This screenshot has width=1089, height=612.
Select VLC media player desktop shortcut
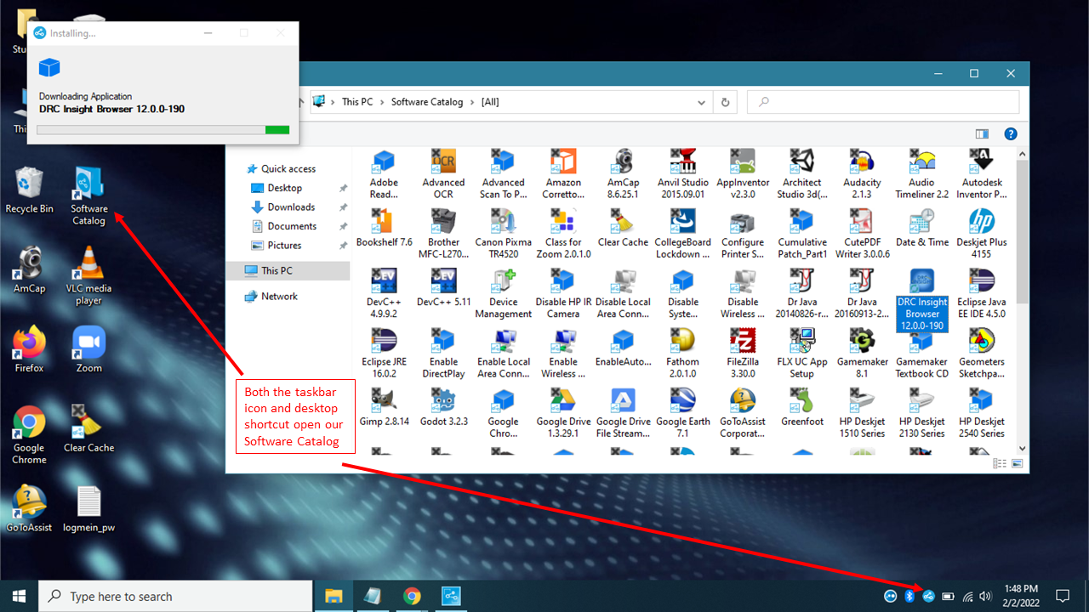pos(88,275)
